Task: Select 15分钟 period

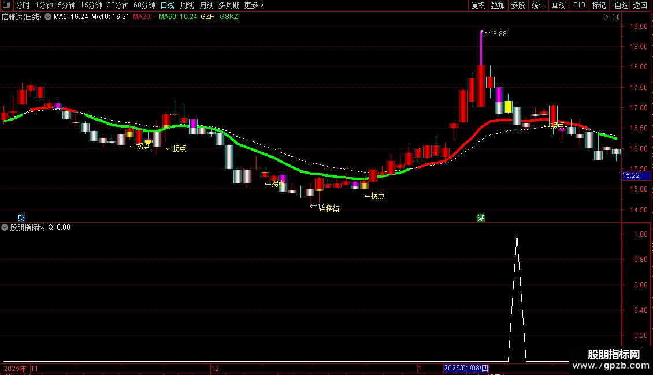Action: click(91, 5)
